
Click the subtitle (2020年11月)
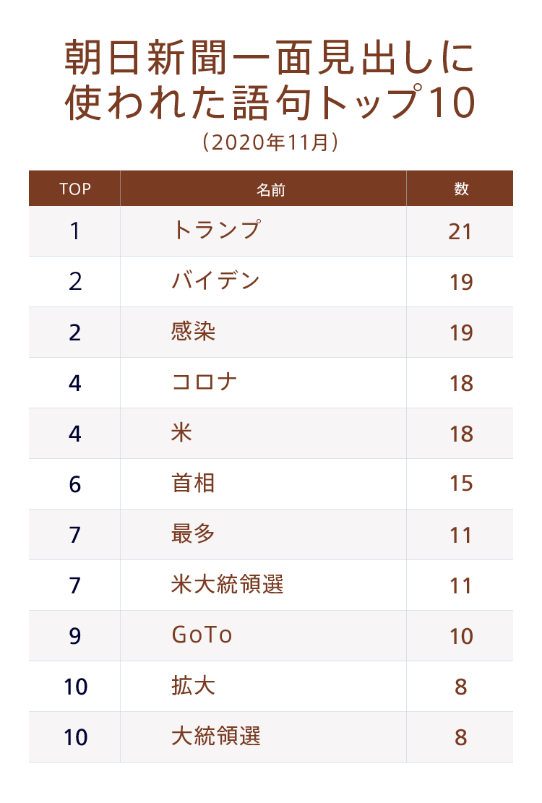click(270, 142)
